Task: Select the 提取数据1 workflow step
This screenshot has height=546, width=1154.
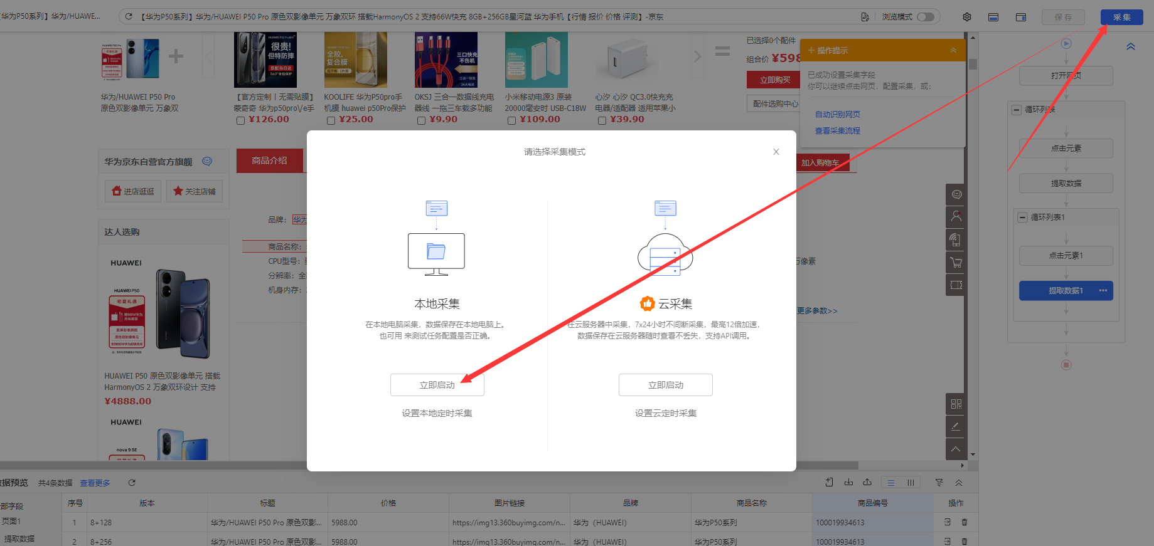Action: tap(1065, 290)
